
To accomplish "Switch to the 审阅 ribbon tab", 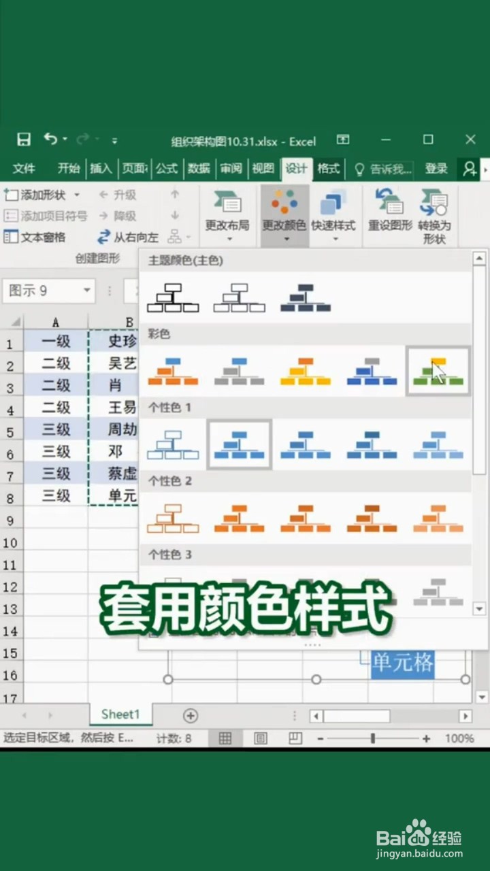I will (x=231, y=169).
